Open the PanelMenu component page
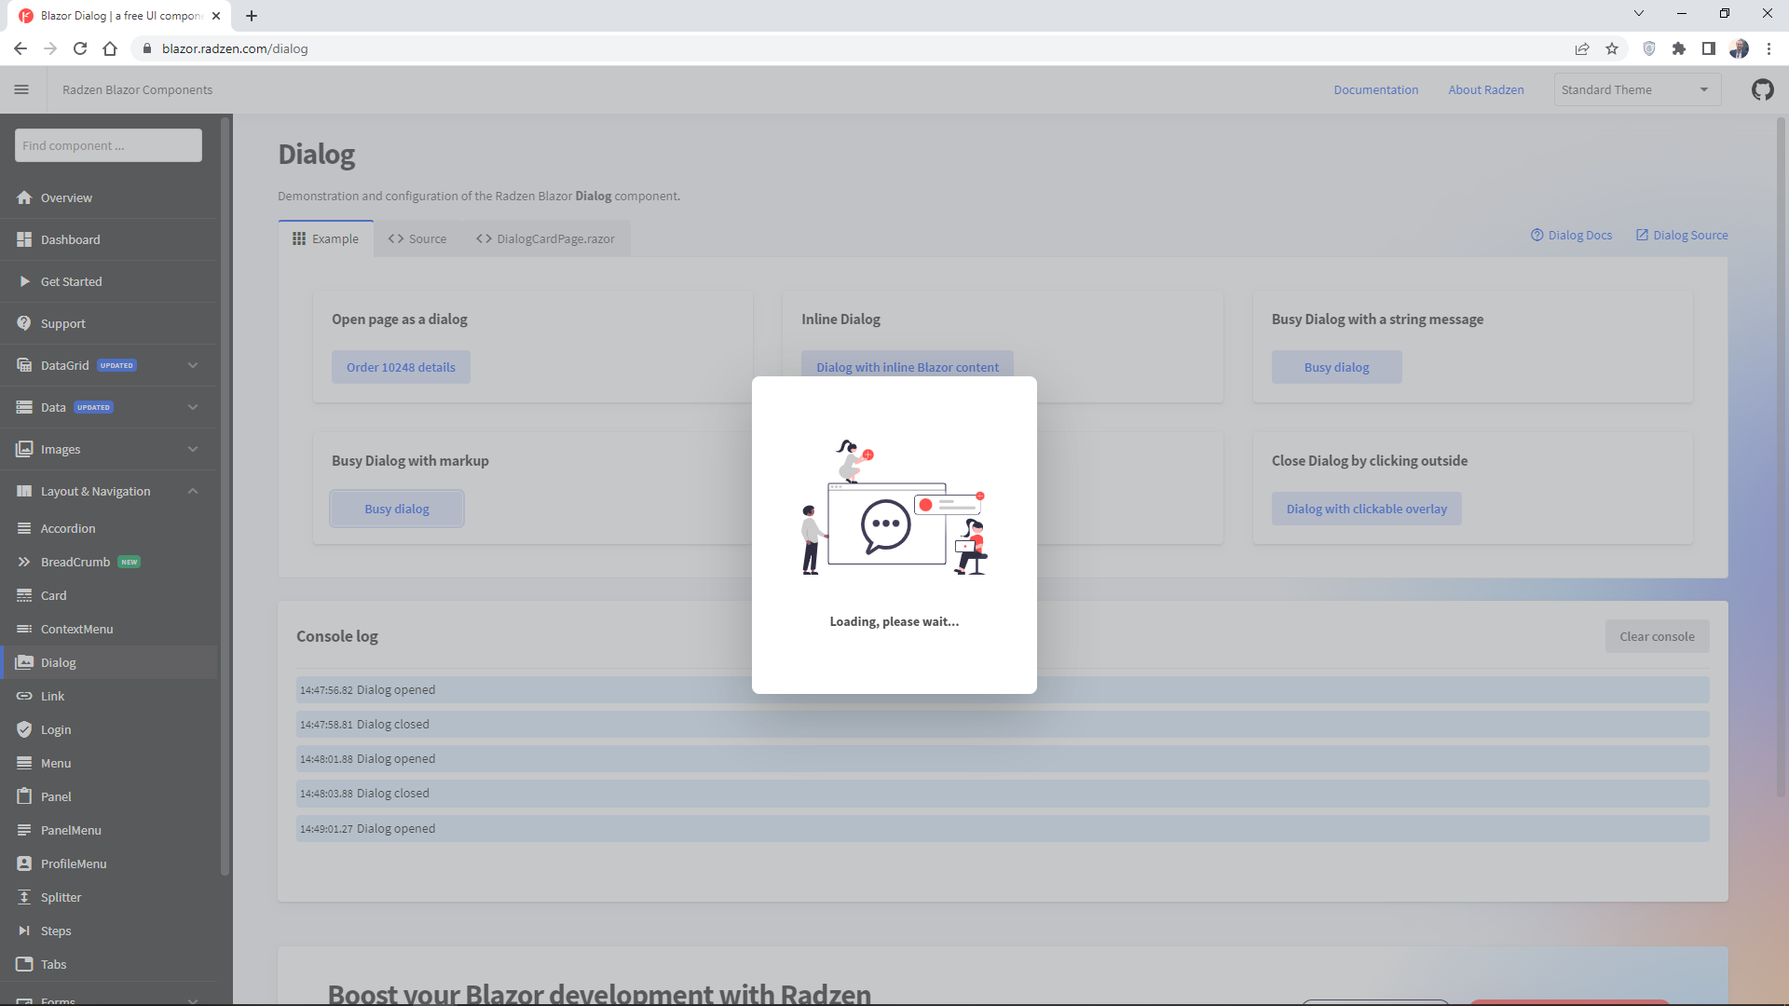 [109, 830]
